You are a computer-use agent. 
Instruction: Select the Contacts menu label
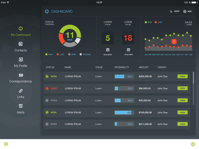[x=21, y=50]
